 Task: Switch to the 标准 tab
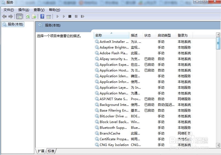pos(51,151)
